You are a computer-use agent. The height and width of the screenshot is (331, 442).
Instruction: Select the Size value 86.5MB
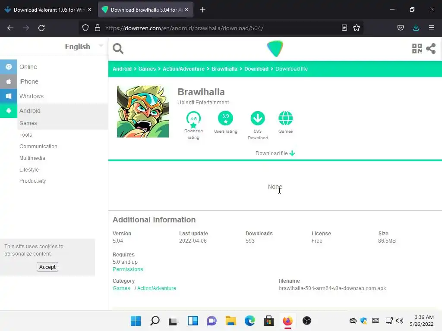(x=387, y=240)
